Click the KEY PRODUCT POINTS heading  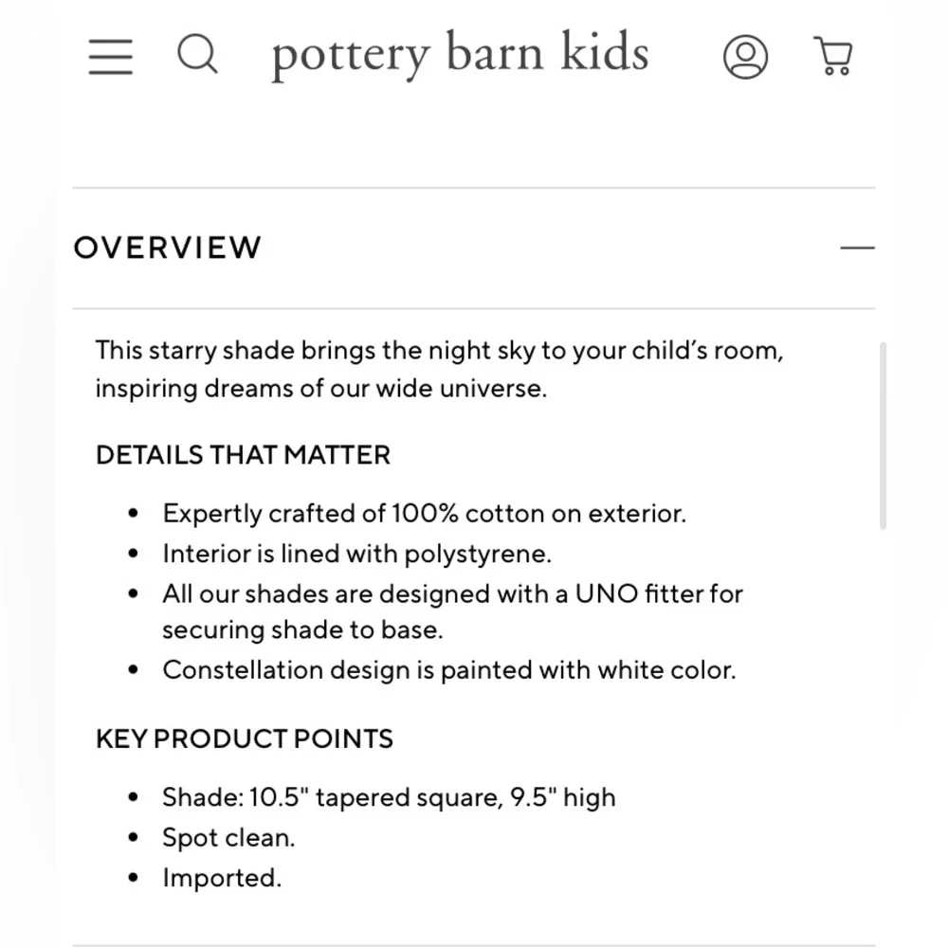click(x=244, y=738)
